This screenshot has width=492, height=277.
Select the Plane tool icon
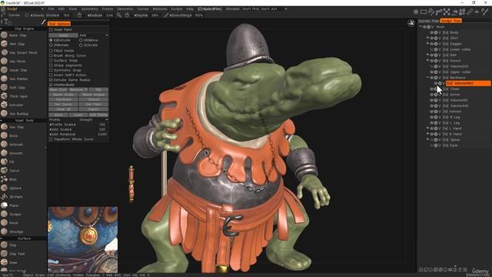point(4,205)
